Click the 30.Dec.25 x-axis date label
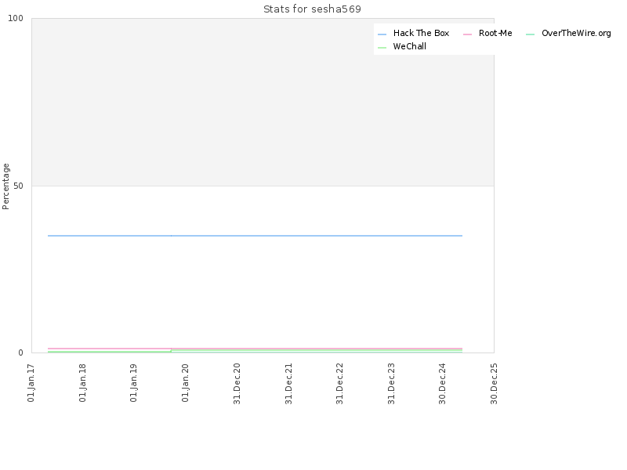Viewport: 627px width, 470px height. (494, 384)
